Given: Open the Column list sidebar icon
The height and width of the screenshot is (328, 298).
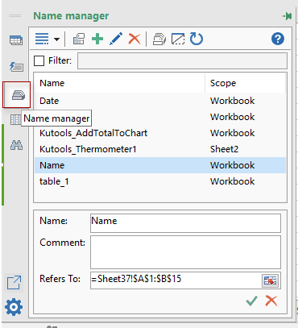Looking at the screenshot, I should [15, 119].
